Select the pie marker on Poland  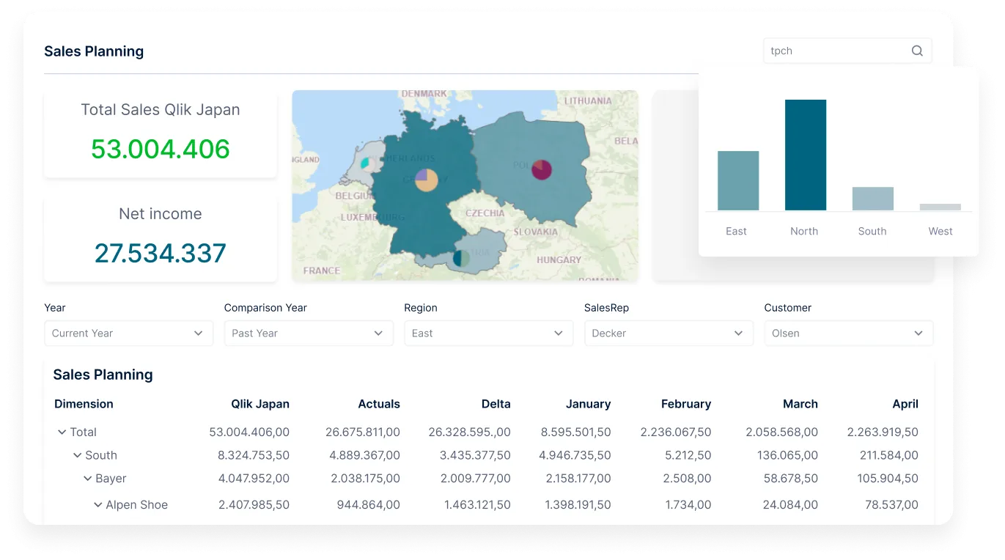click(x=541, y=169)
